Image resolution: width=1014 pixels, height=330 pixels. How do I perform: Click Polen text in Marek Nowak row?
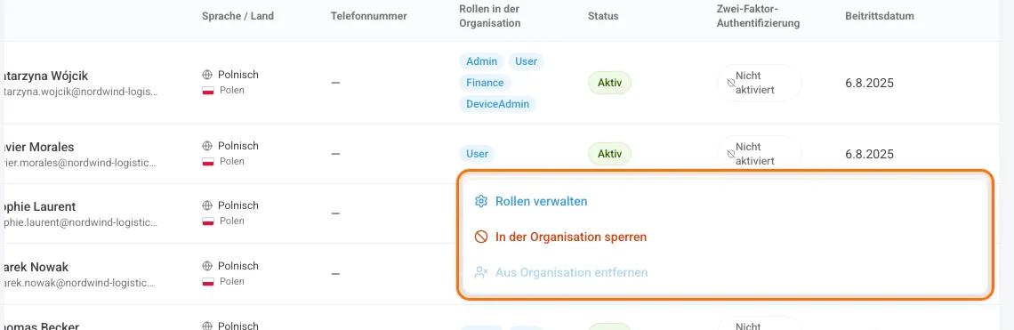click(232, 281)
